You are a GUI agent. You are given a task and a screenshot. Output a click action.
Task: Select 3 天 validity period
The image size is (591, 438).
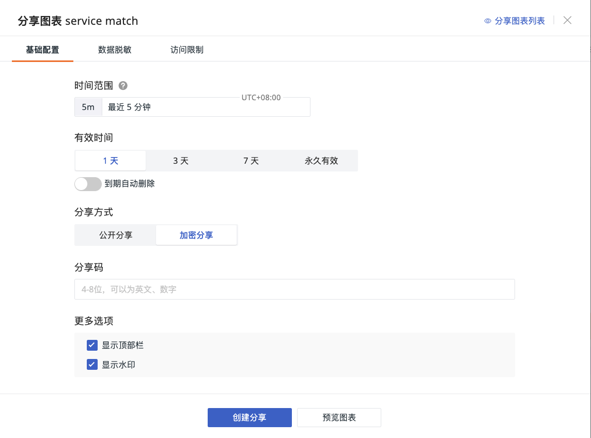[181, 161]
